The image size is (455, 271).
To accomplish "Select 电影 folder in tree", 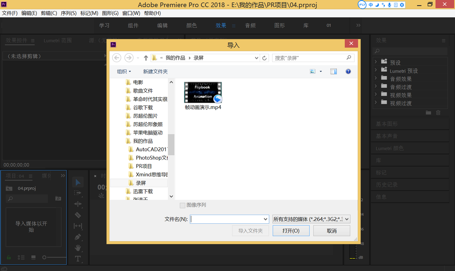I will click(138, 82).
